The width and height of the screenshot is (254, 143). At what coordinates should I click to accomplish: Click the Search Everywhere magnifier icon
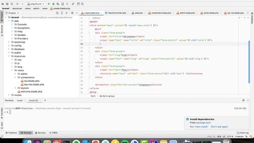click(82, 4)
